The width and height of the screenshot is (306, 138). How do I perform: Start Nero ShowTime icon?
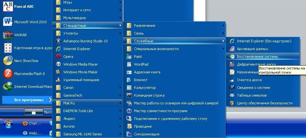(8, 60)
